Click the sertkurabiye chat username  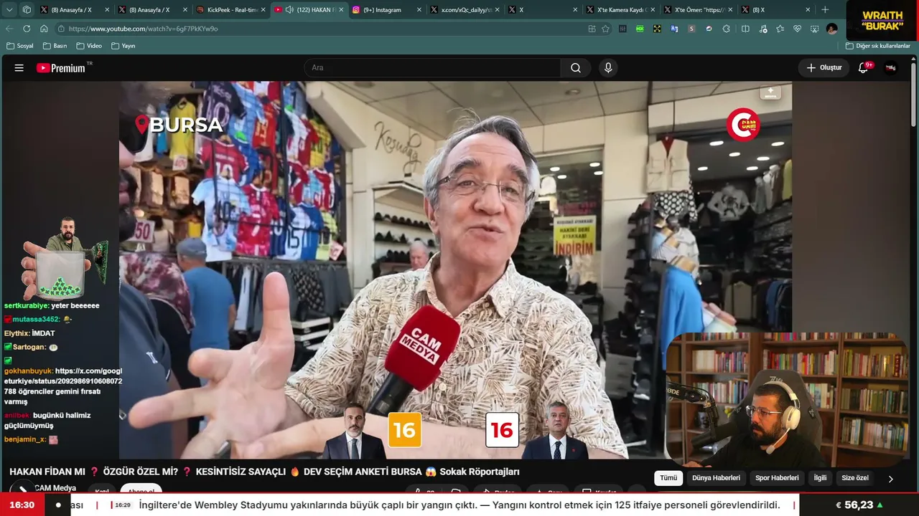click(x=27, y=305)
